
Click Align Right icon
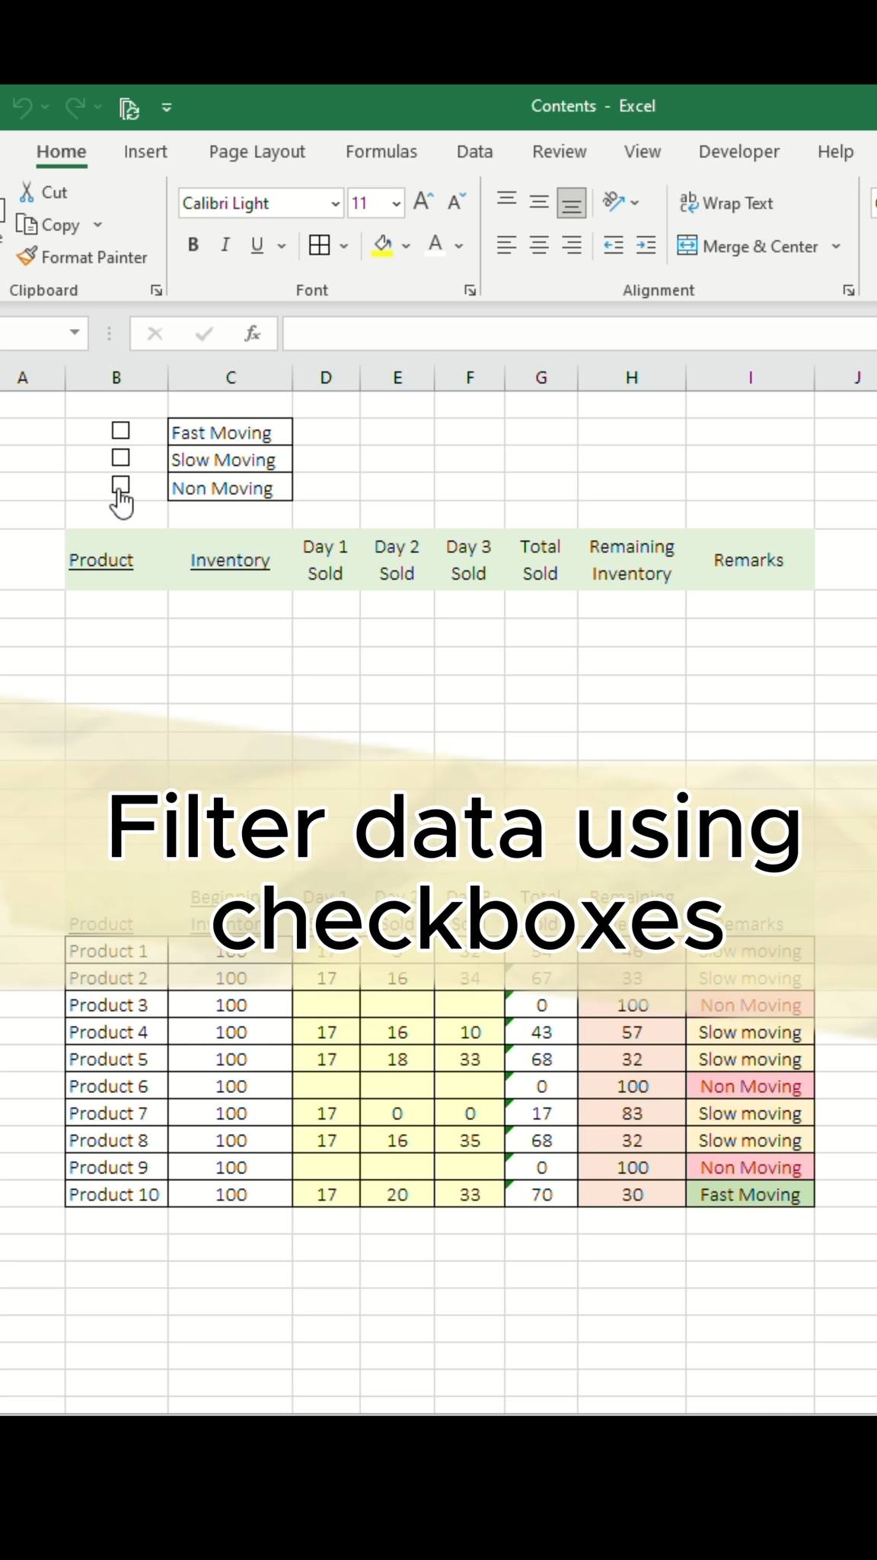point(572,245)
